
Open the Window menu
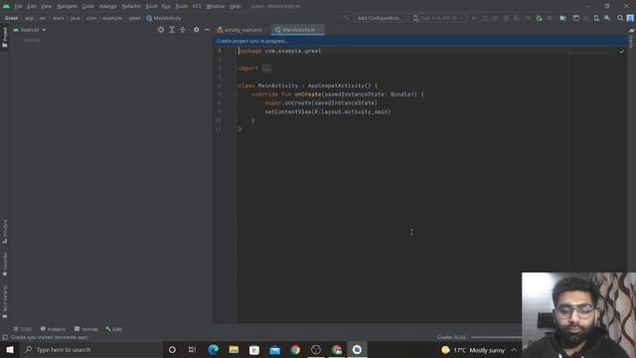[215, 6]
